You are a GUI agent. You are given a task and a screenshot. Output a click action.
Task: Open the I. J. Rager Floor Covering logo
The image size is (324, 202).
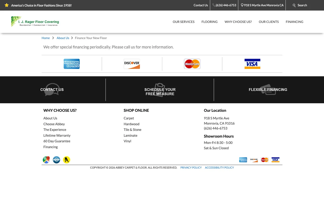pyautogui.click(x=35, y=22)
